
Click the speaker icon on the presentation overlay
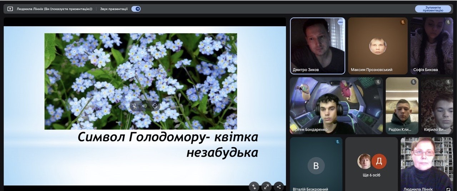144,106
